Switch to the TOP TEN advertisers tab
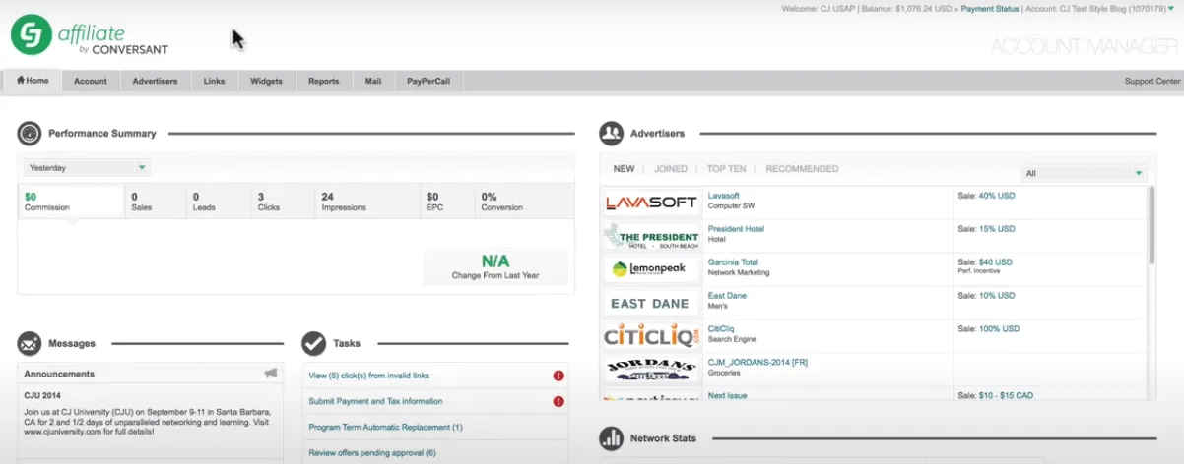 coord(727,169)
